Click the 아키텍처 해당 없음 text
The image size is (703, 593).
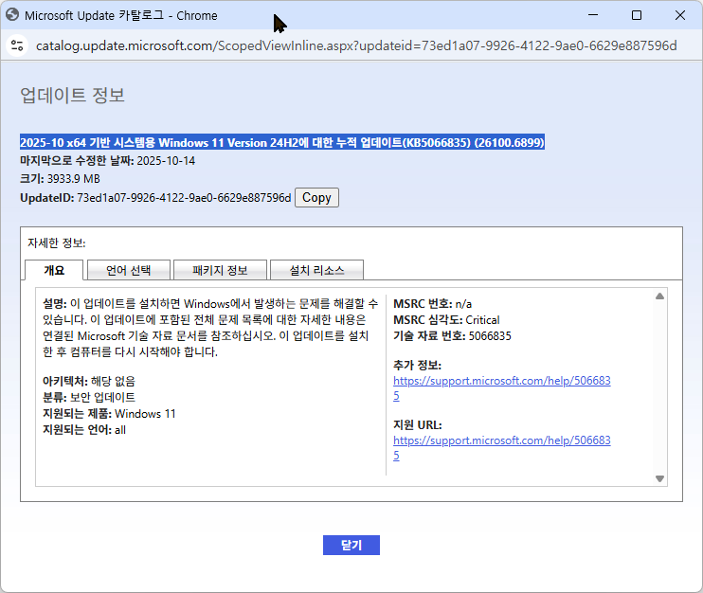[89, 381]
